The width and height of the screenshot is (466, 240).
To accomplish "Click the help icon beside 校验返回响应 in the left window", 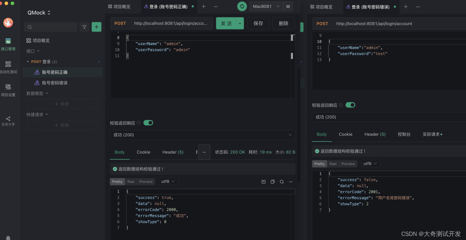I will click(139, 123).
